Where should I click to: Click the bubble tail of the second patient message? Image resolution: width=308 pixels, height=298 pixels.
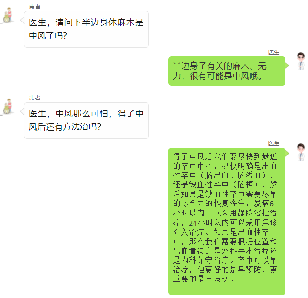(x=23, y=111)
